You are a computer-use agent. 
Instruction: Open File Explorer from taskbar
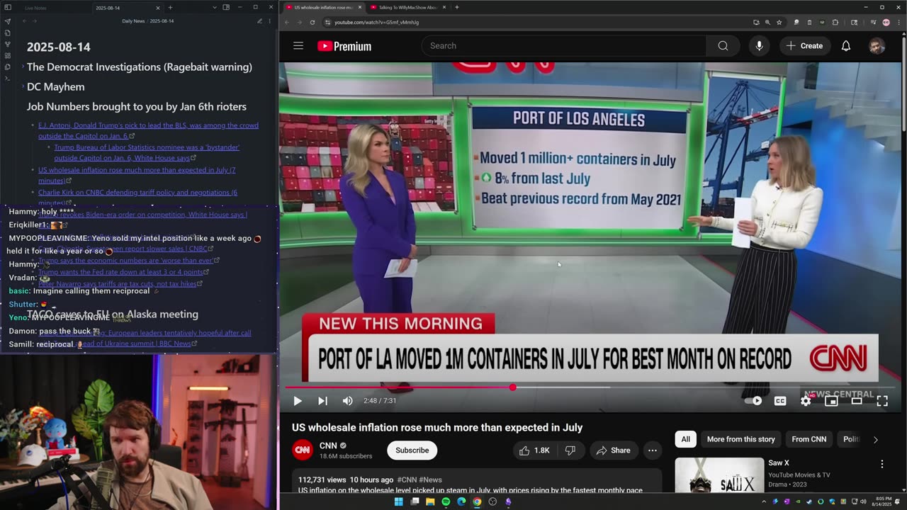pos(430,501)
